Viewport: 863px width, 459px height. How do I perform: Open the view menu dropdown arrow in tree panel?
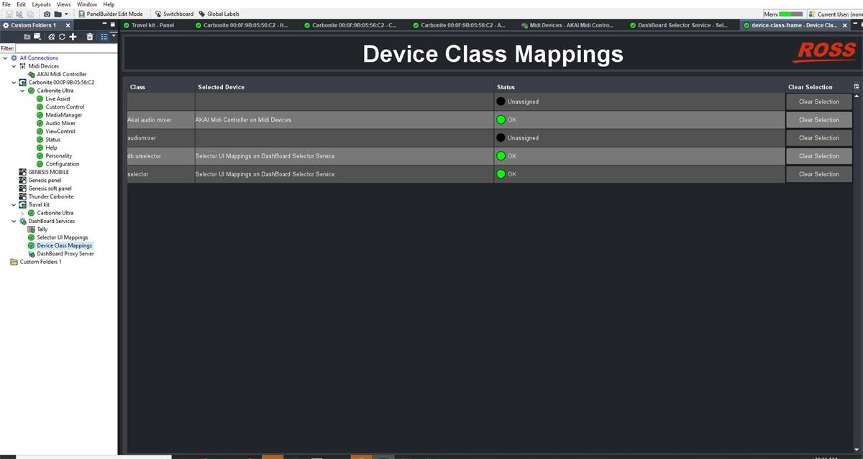(114, 35)
